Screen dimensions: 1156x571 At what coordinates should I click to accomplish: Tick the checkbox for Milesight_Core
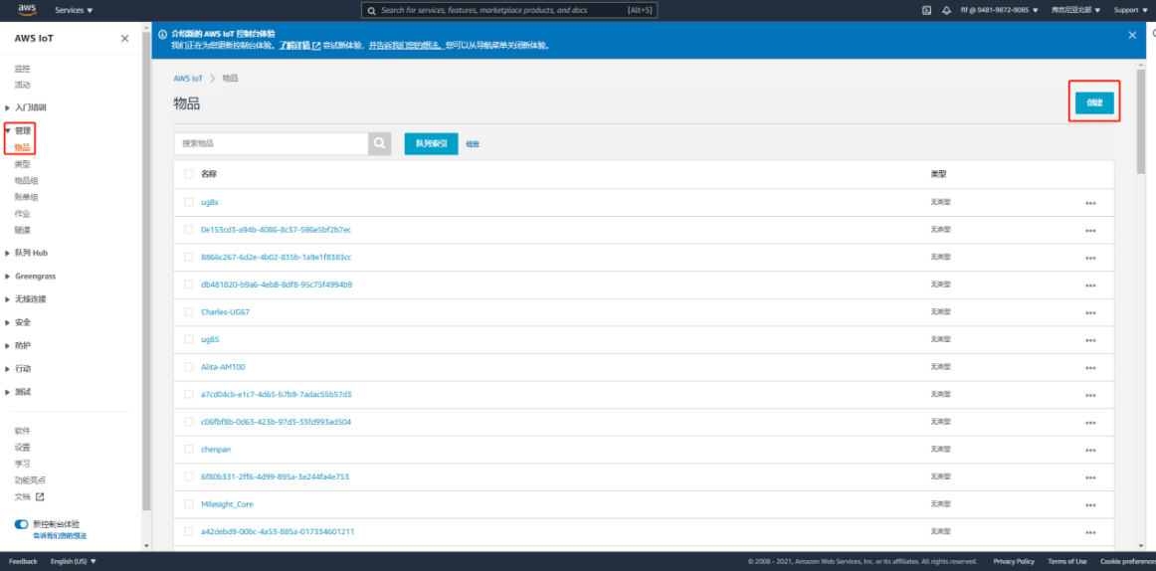(x=189, y=504)
